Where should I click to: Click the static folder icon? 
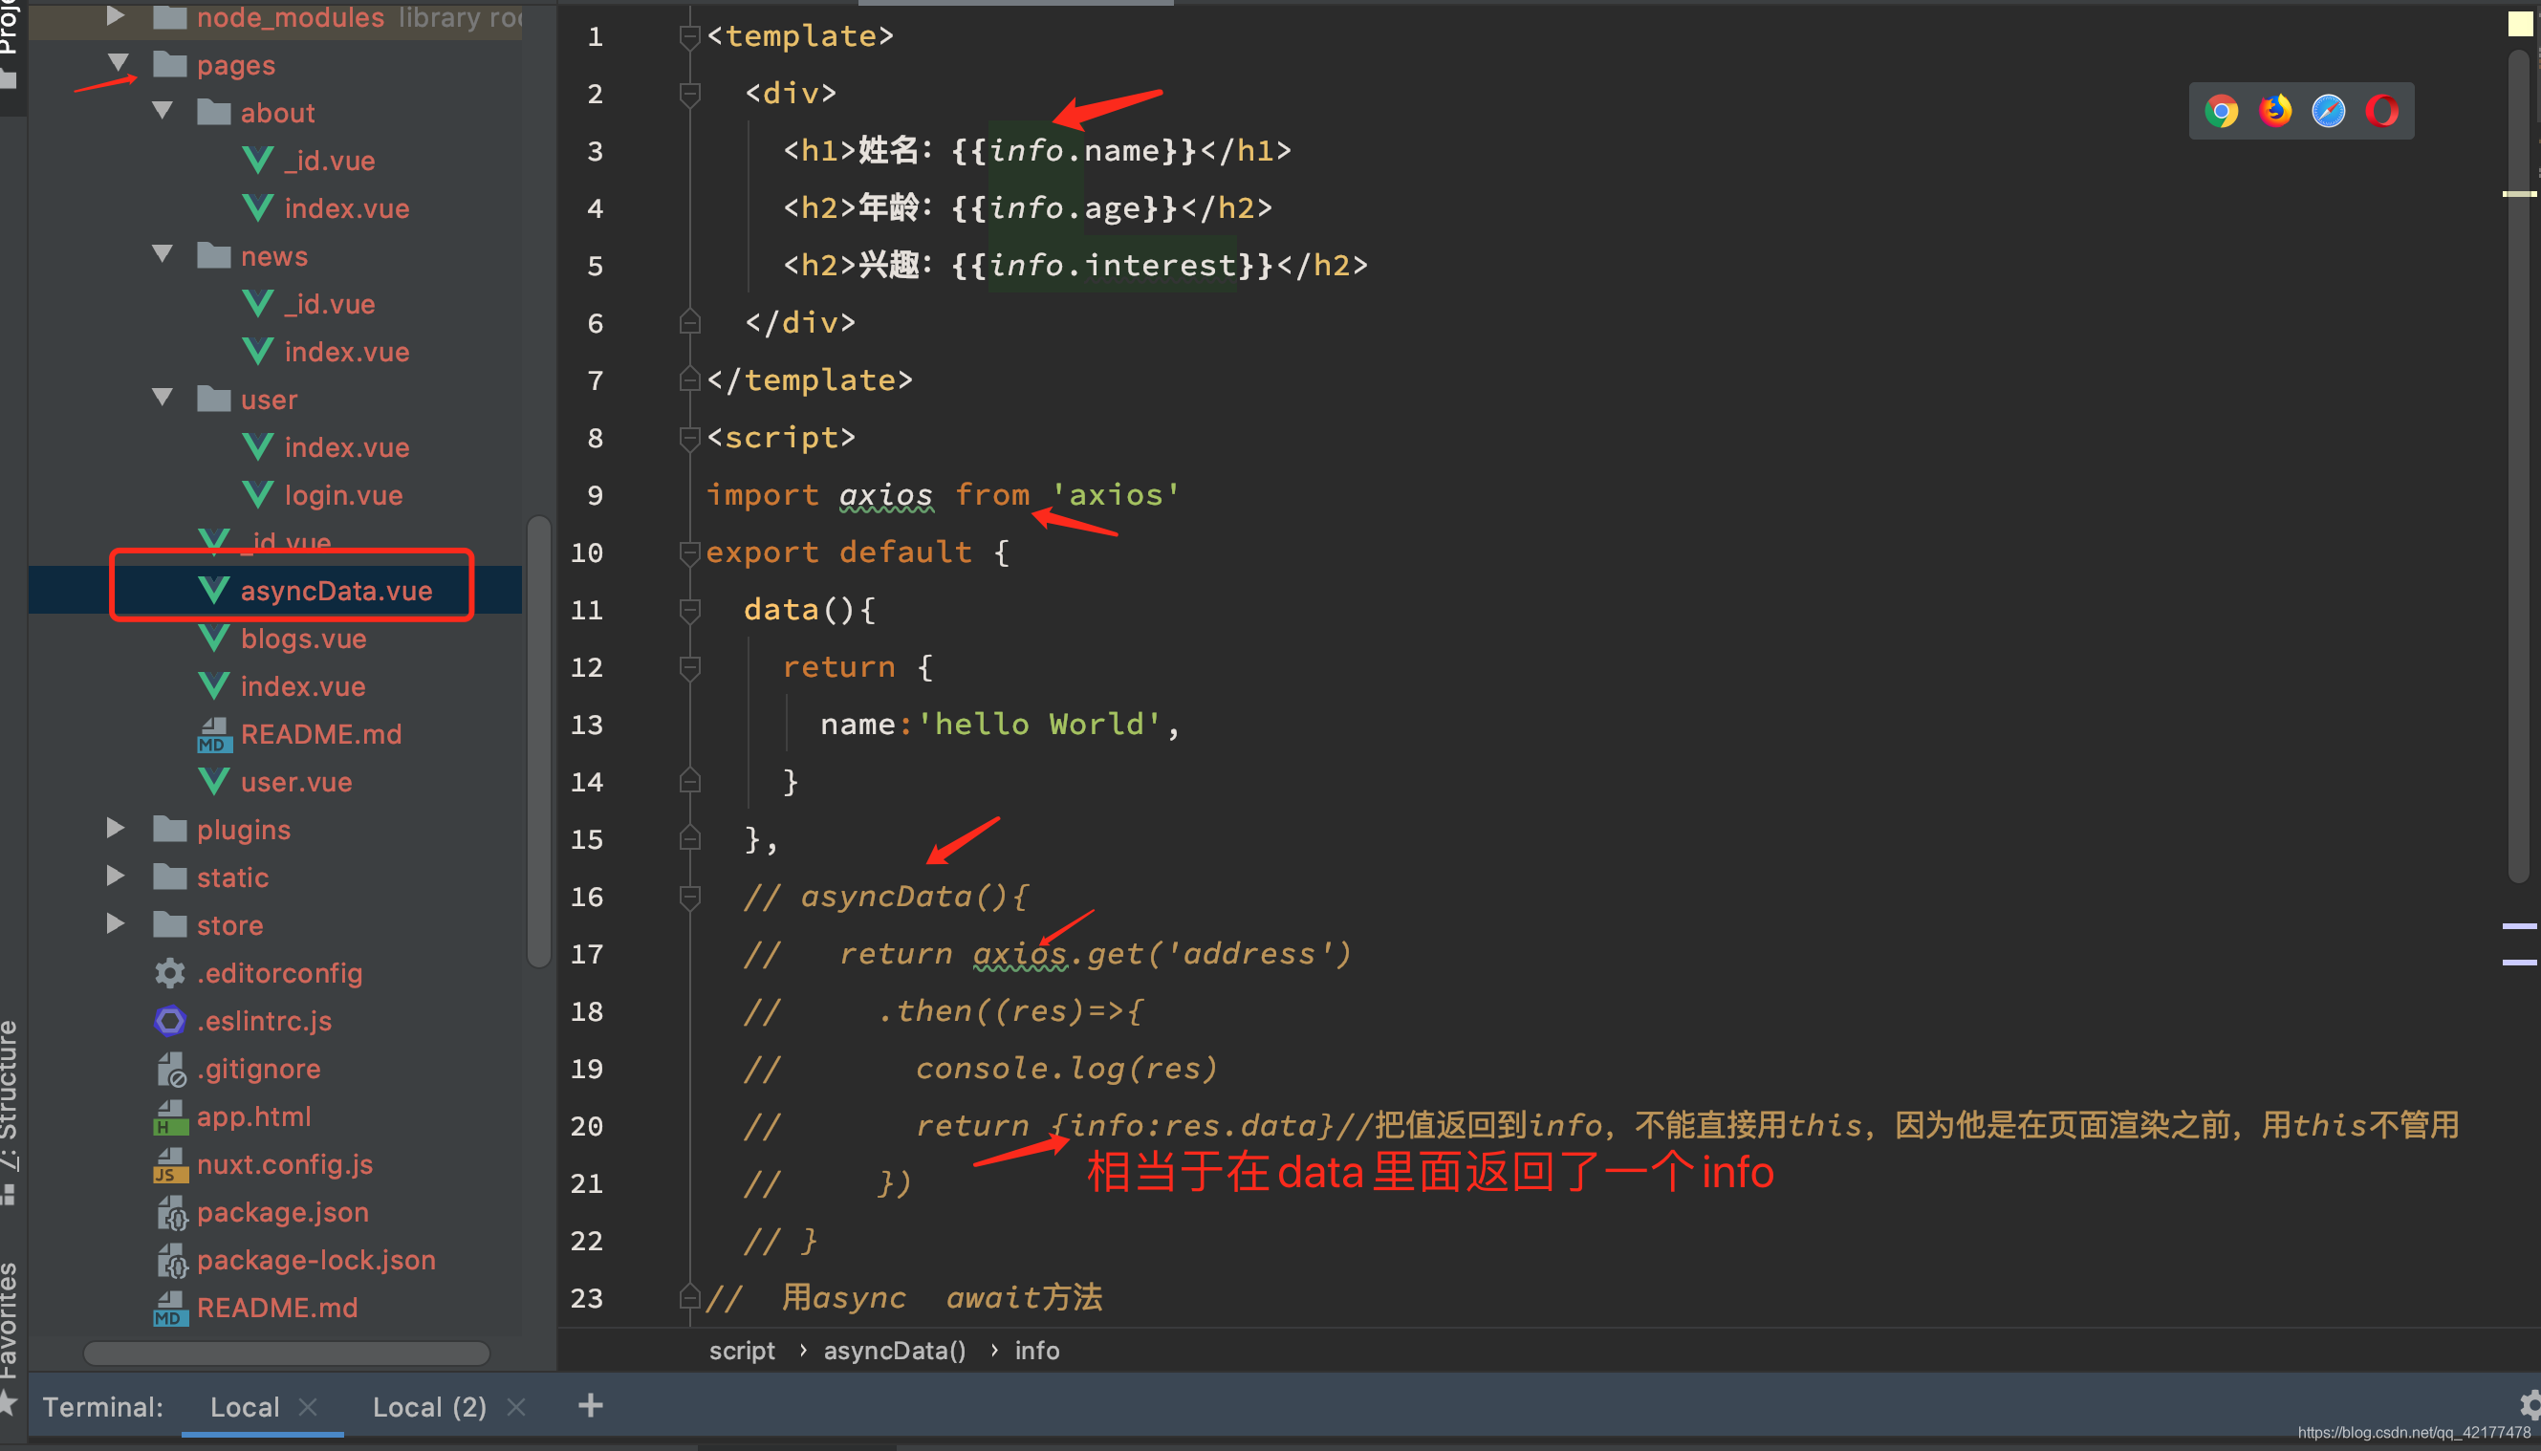(170, 876)
